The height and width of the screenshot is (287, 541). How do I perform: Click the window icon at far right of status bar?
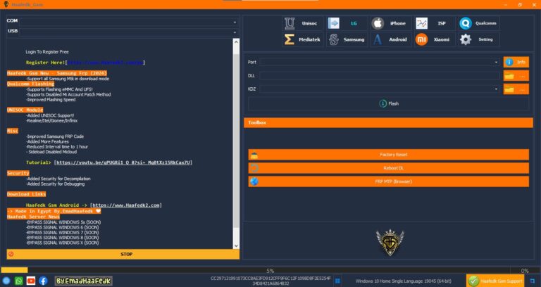click(x=533, y=281)
